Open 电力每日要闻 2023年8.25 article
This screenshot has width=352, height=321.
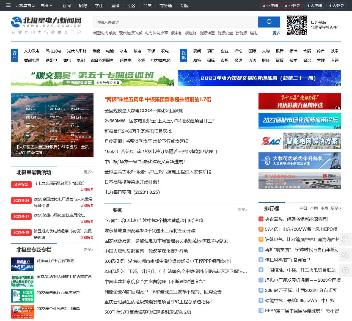click(x=132, y=192)
